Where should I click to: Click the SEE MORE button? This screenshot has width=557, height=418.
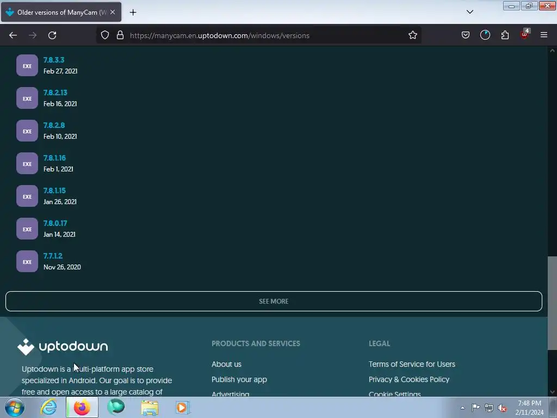tap(274, 301)
